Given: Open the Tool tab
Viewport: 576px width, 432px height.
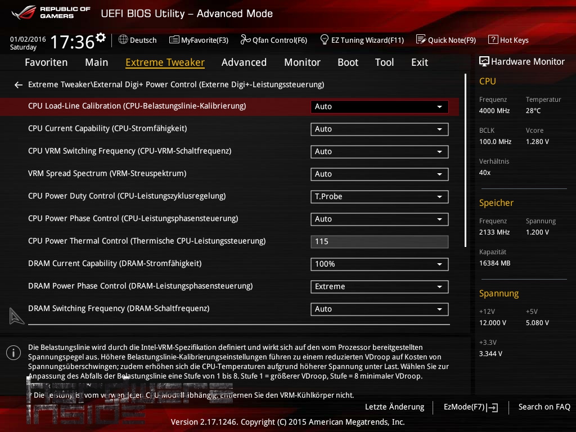Looking at the screenshot, I should pos(384,62).
